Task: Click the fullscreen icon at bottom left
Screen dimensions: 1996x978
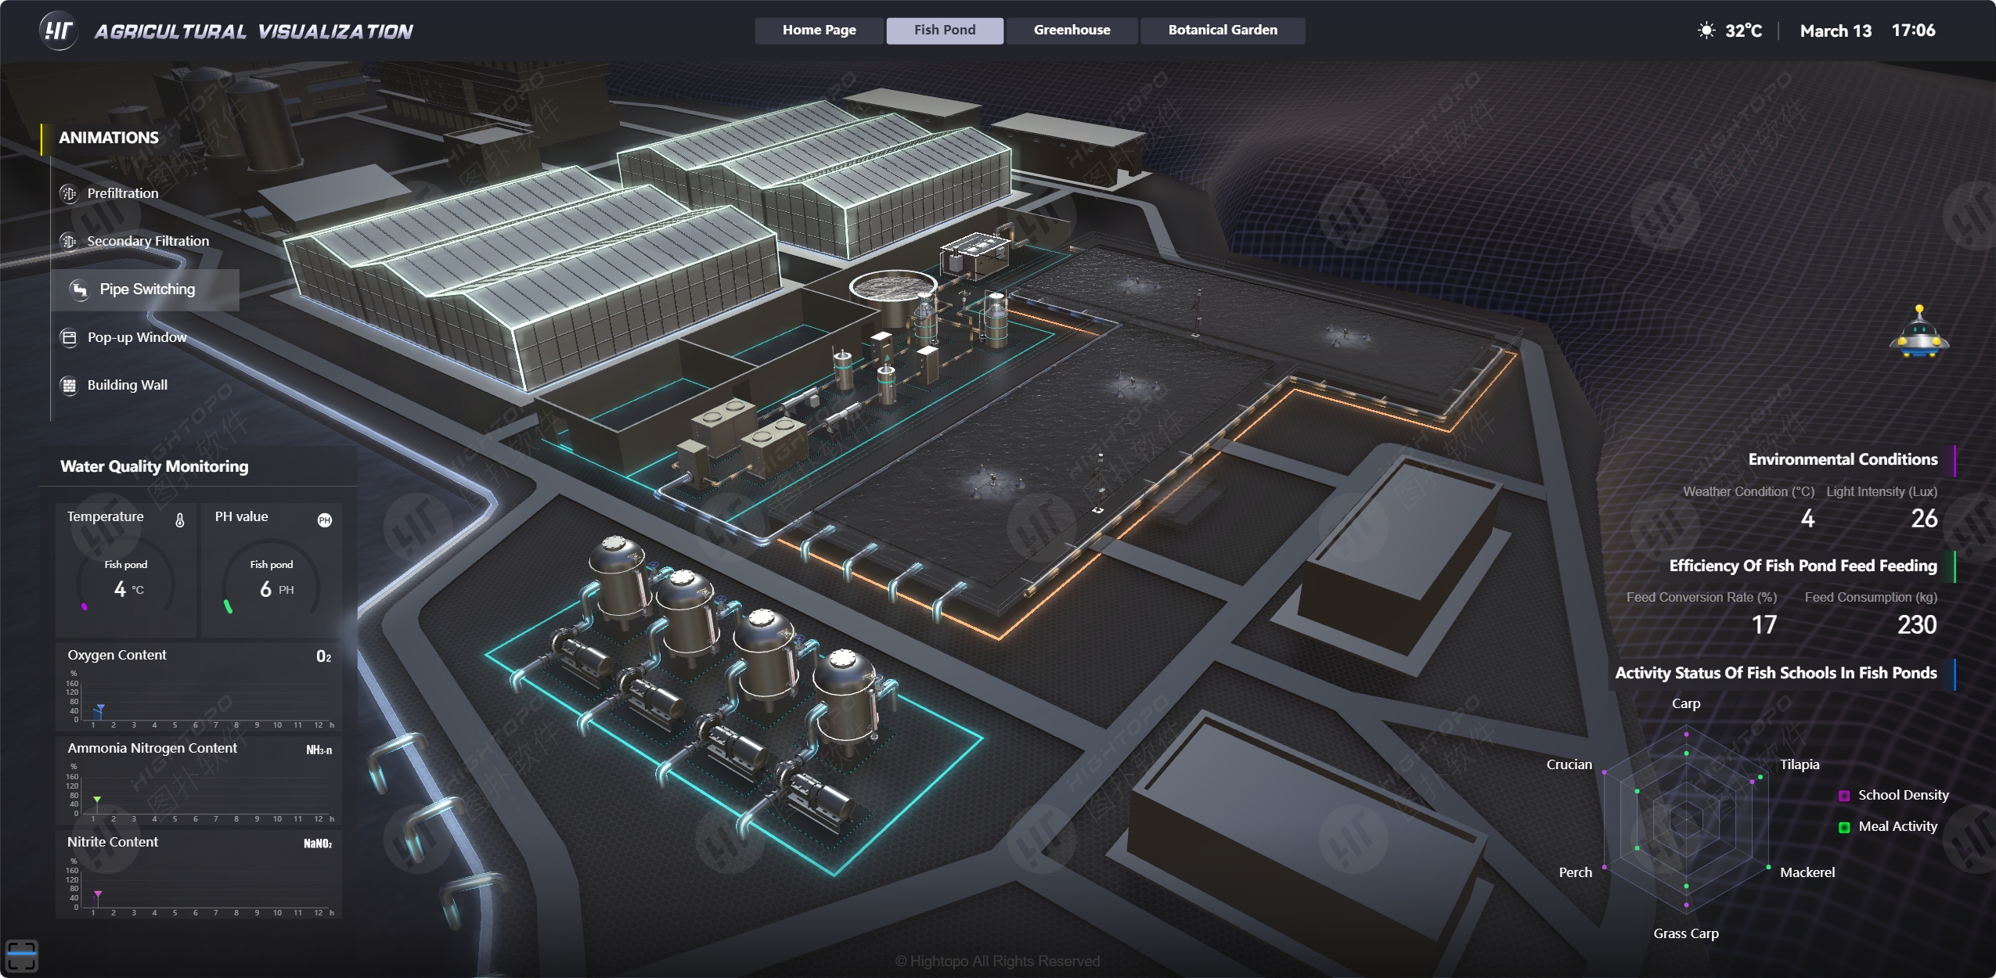Action: [21, 955]
